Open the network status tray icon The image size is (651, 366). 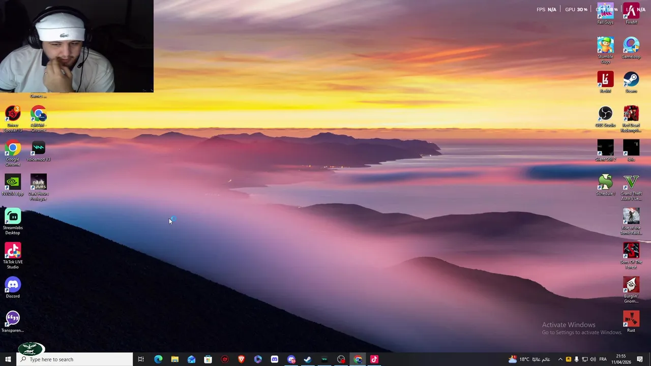(x=585, y=359)
